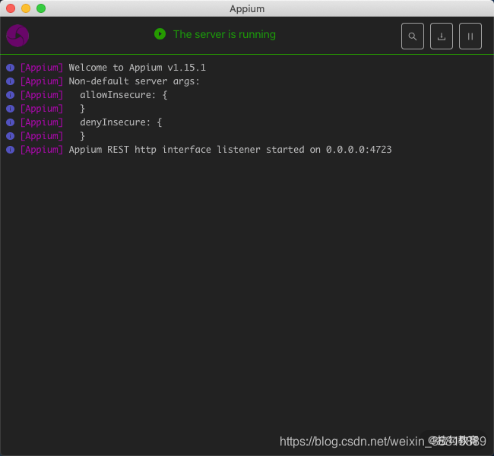Click the purple Appium logo

click(x=17, y=36)
